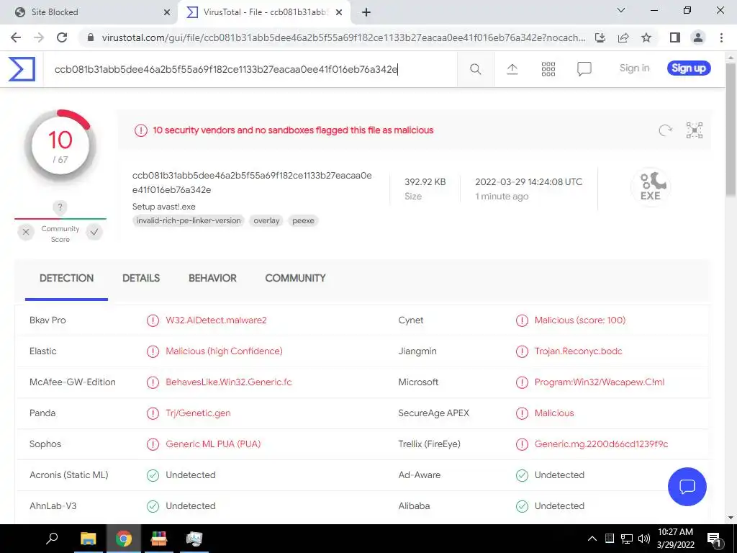The image size is (737, 553).
Task: Click the 2022-03-29 14:24:08 UTC timestamp
Action: 528,181
